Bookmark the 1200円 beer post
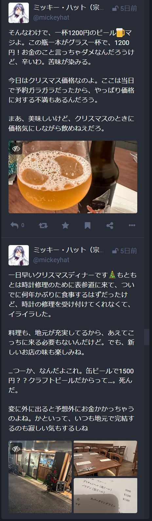The width and height of the screenshot is (152, 521). point(87,225)
